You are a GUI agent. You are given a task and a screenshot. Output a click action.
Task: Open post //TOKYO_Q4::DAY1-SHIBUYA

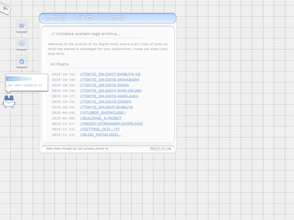[107, 108]
